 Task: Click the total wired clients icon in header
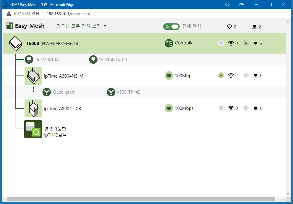tap(254, 27)
